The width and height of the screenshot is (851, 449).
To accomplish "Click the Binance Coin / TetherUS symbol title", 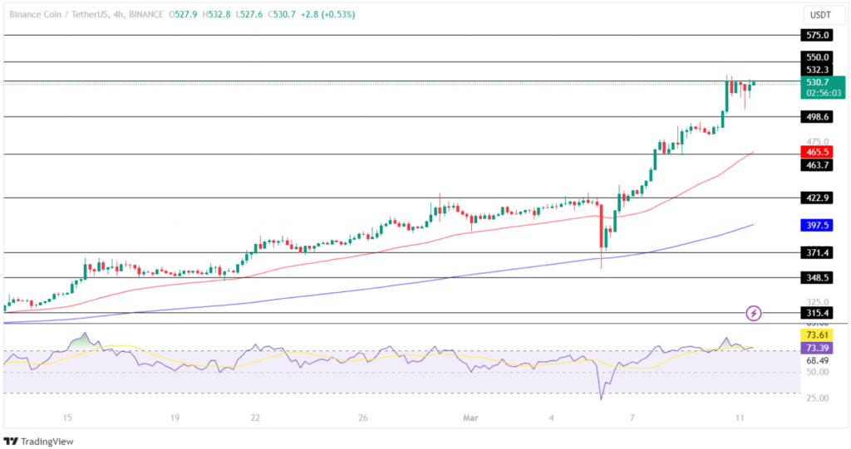I will coord(59,15).
